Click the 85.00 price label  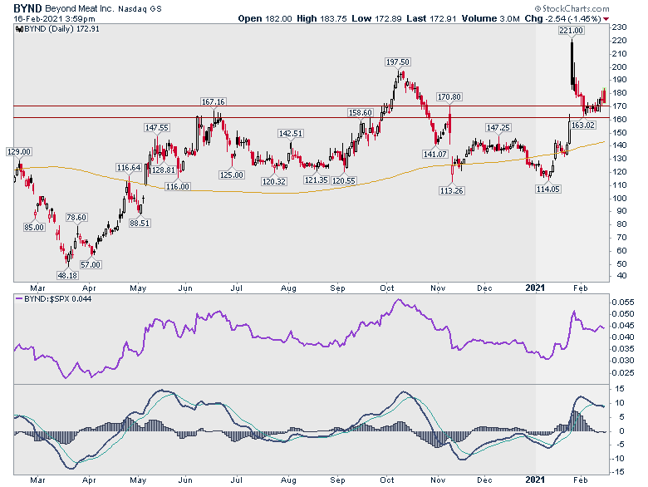34,228
